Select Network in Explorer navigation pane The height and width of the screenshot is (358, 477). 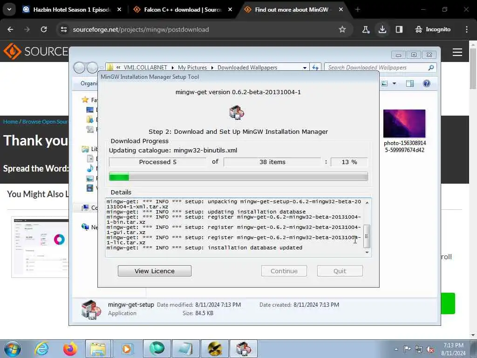89,227
